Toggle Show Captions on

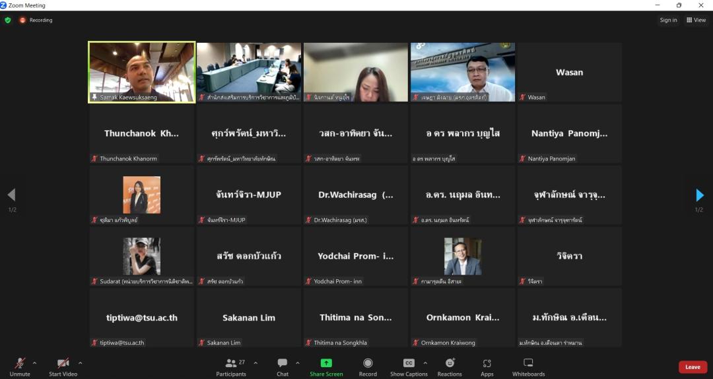(409, 366)
